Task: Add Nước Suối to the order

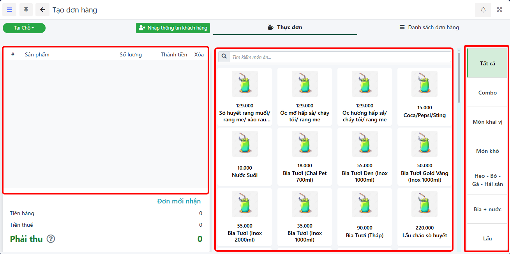Action: tap(245, 156)
